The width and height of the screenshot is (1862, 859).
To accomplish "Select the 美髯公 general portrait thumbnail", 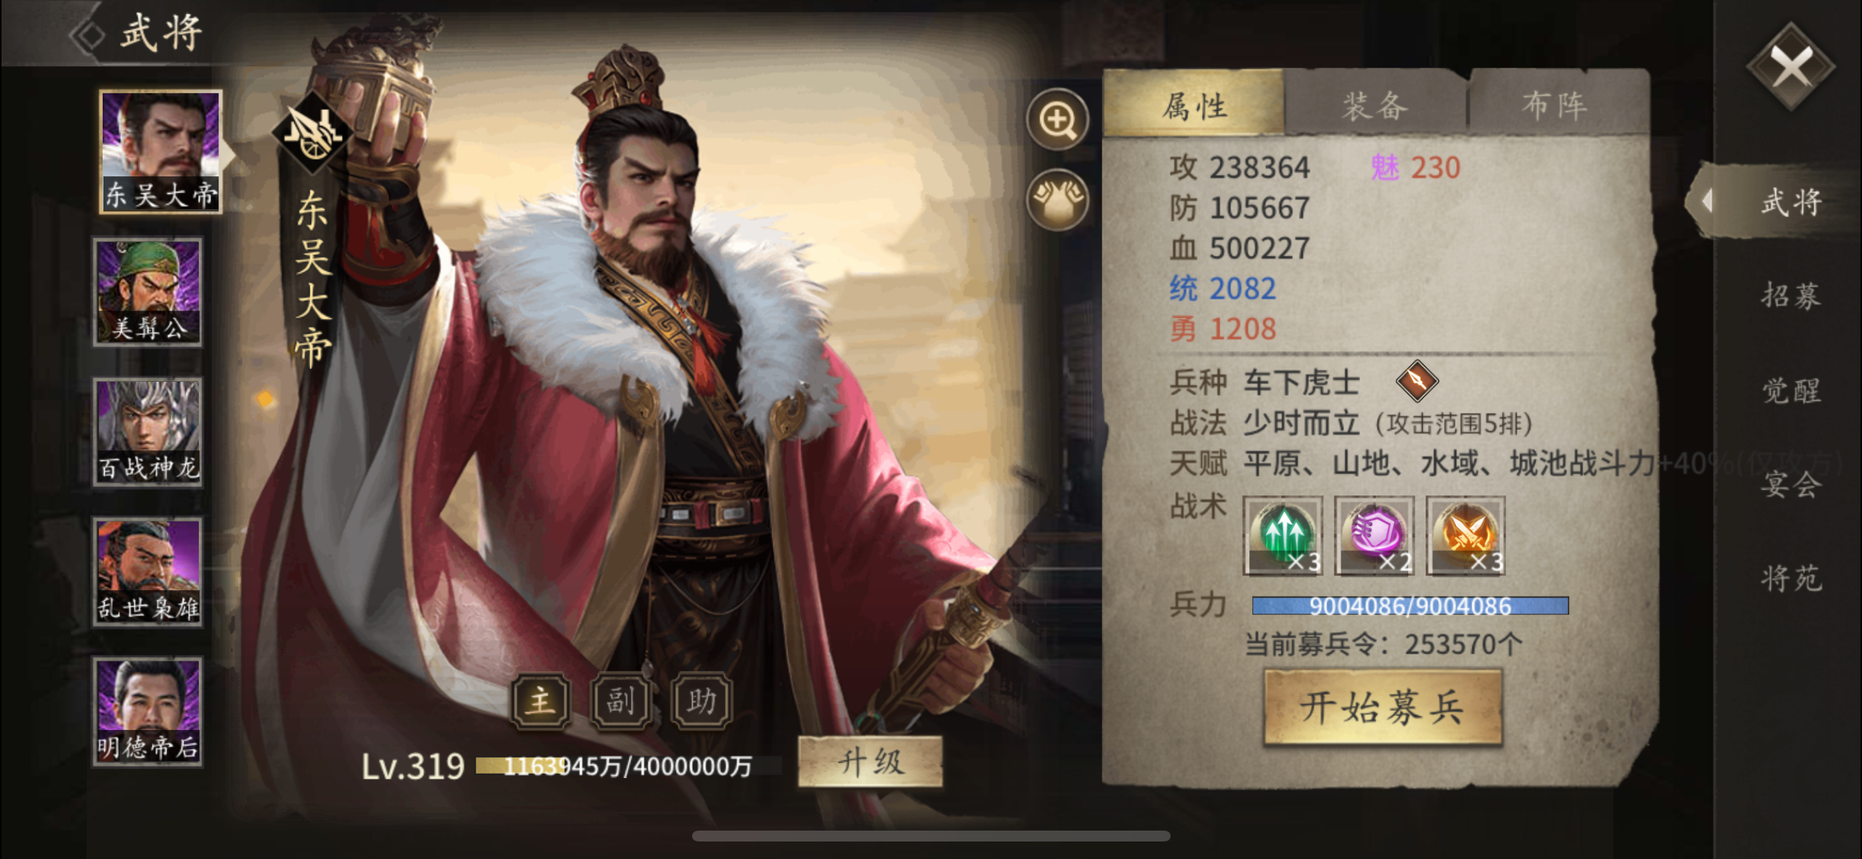I will click(x=148, y=291).
